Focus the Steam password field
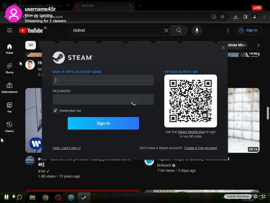 click(x=103, y=99)
